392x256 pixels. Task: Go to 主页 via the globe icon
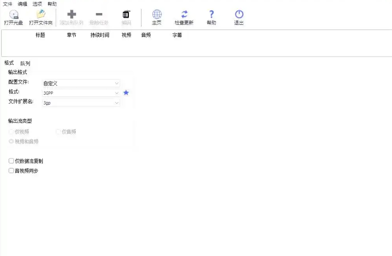pos(156,15)
